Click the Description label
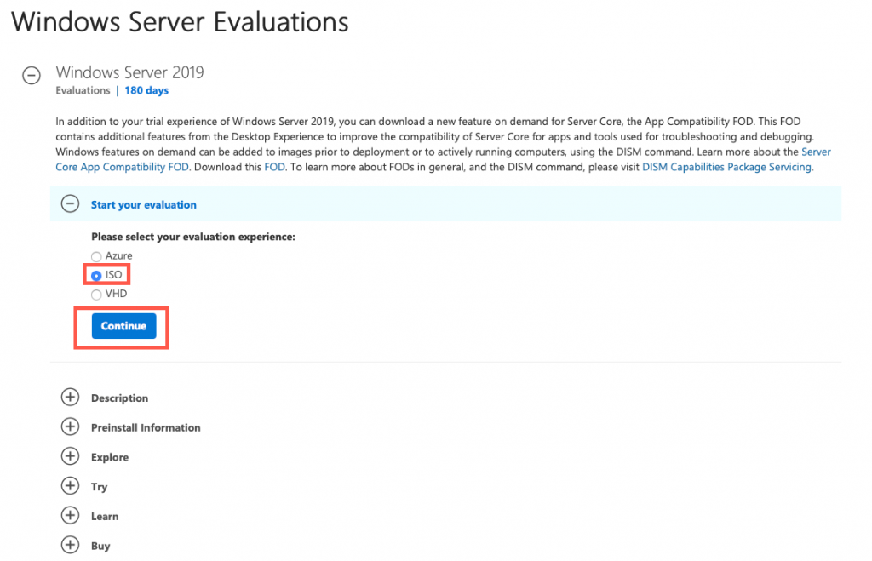The width and height of the screenshot is (872, 561). 119,398
